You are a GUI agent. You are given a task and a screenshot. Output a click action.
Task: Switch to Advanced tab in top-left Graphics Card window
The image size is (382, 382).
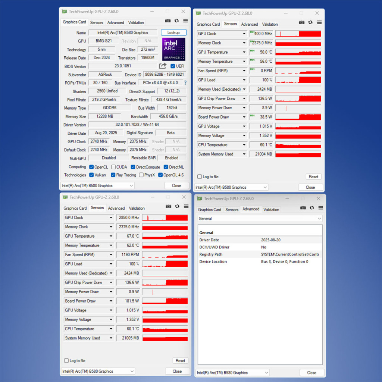coord(116,22)
